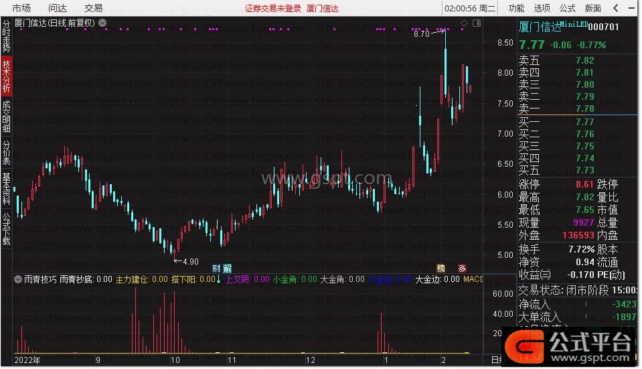Switch to 基本资料 sidebar tab
This screenshot has height=369, width=642.
tap(6, 189)
